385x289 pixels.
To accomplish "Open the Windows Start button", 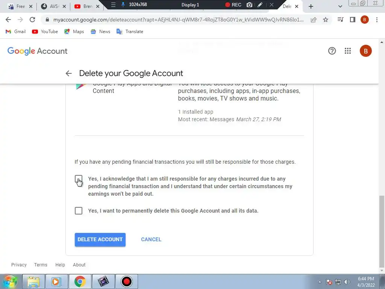I will [x=10, y=281].
